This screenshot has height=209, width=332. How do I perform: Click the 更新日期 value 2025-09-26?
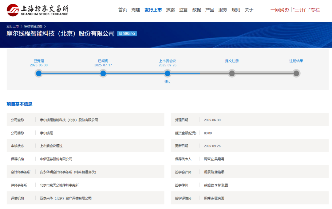pyautogui.click(x=212, y=146)
